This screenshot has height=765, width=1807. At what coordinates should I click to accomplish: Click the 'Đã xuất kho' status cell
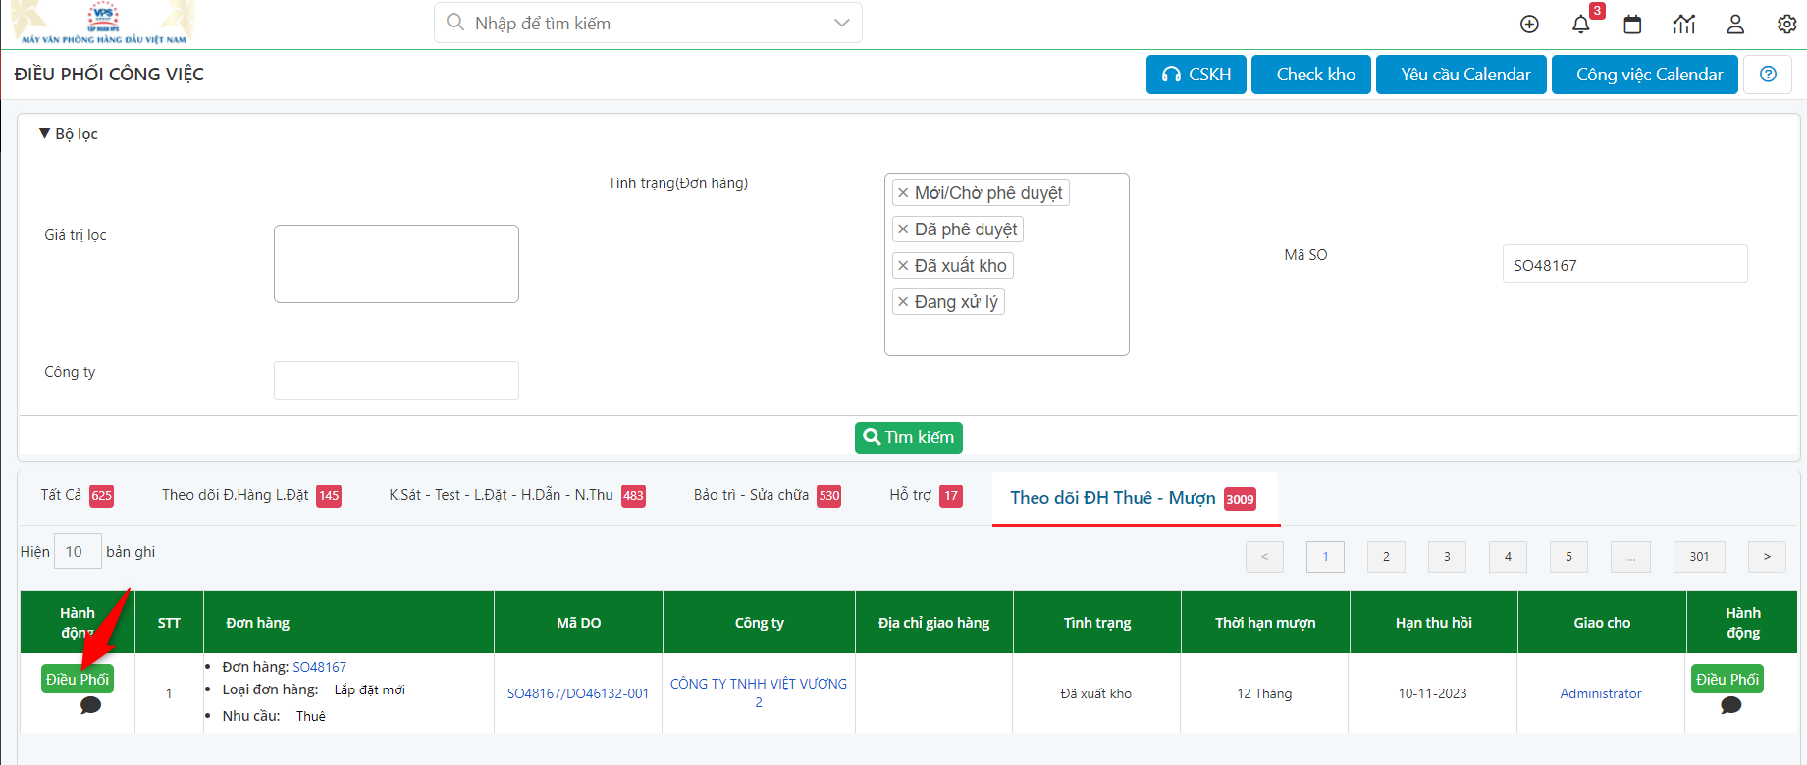(1096, 693)
